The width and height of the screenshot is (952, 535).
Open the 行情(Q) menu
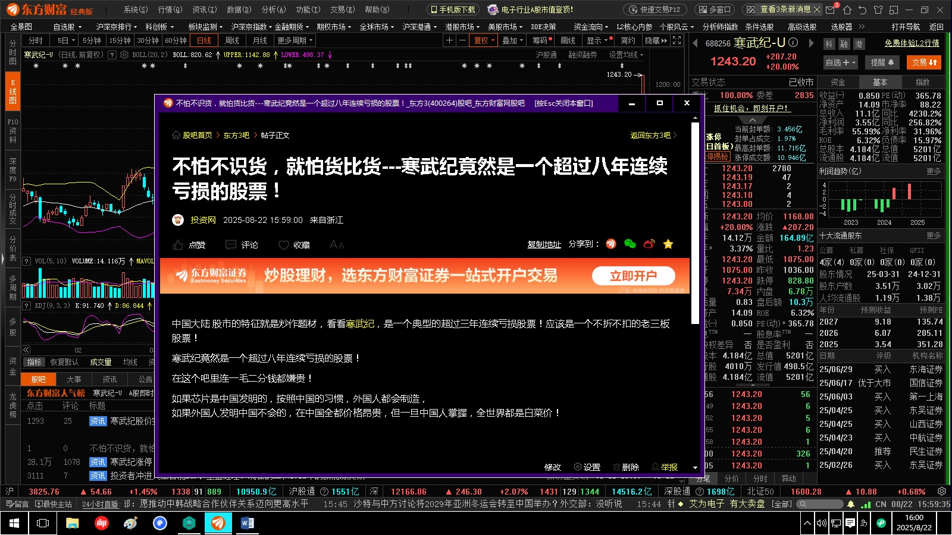point(170,10)
